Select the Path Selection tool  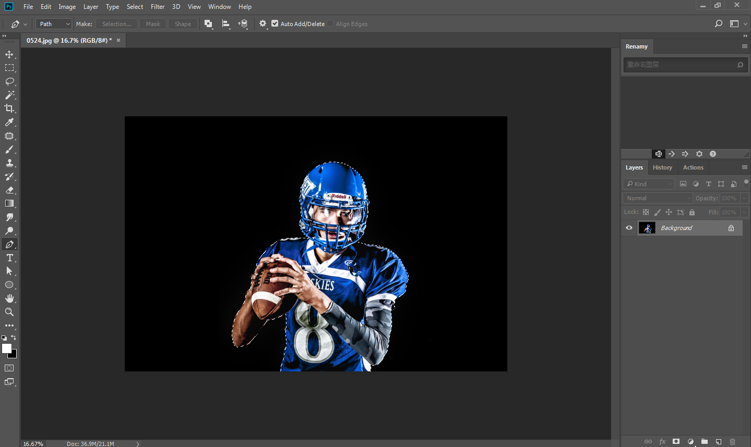click(x=9, y=271)
